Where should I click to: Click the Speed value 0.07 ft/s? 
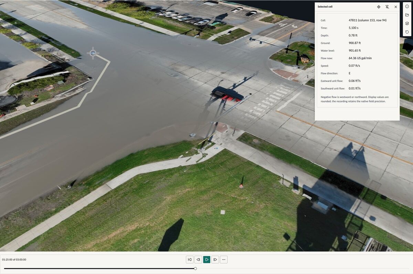(x=354, y=66)
